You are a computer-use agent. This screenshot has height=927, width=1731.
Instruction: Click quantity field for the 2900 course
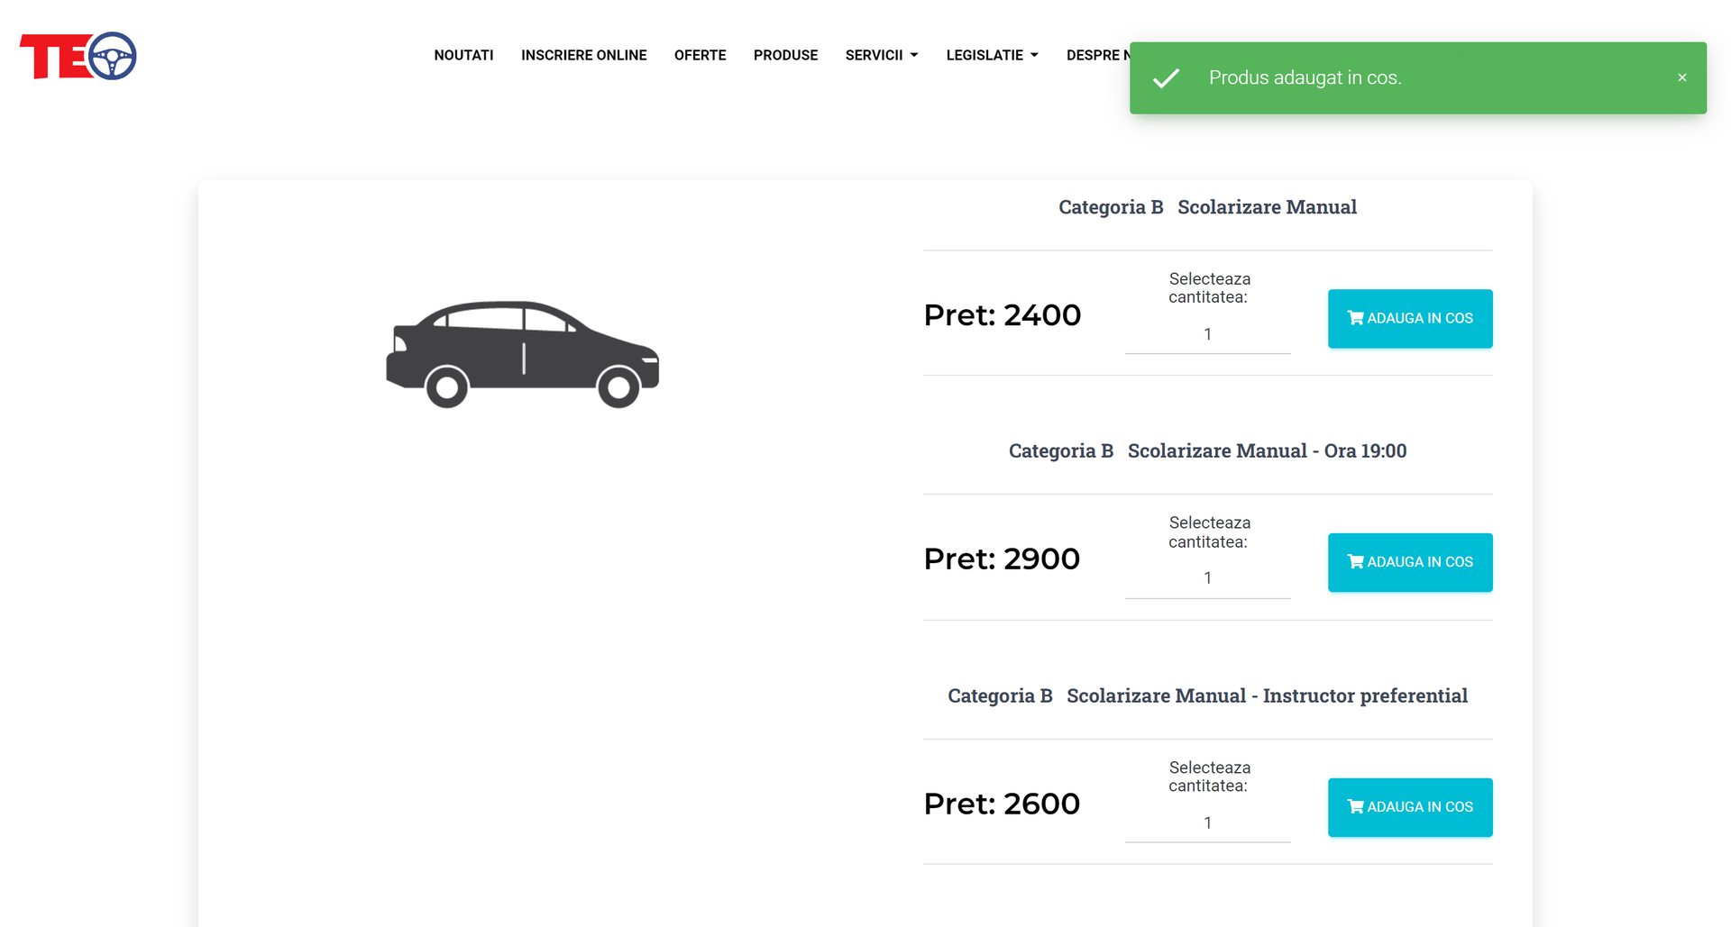pos(1207,578)
